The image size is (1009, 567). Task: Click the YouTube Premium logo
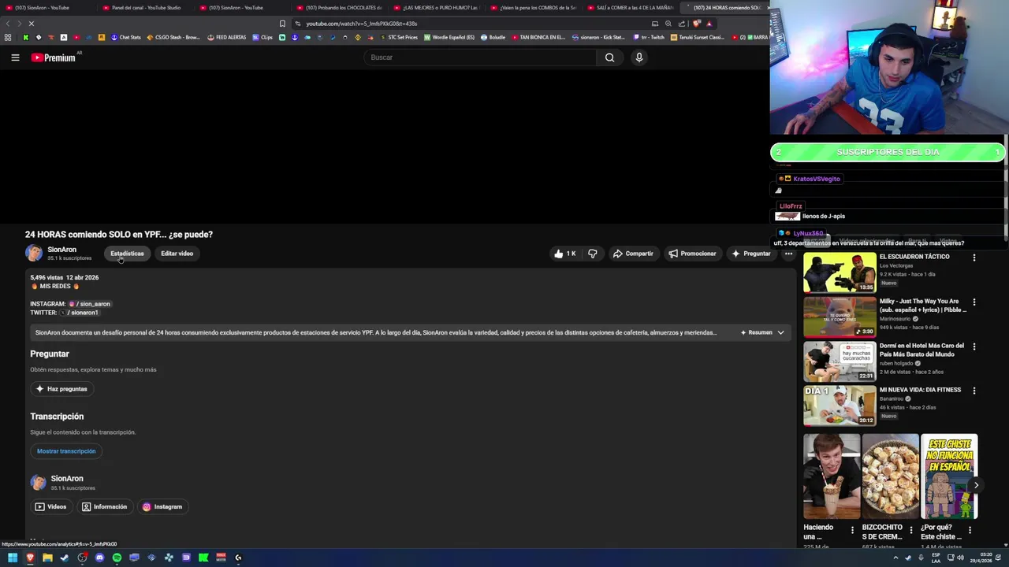tap(54, 57)
